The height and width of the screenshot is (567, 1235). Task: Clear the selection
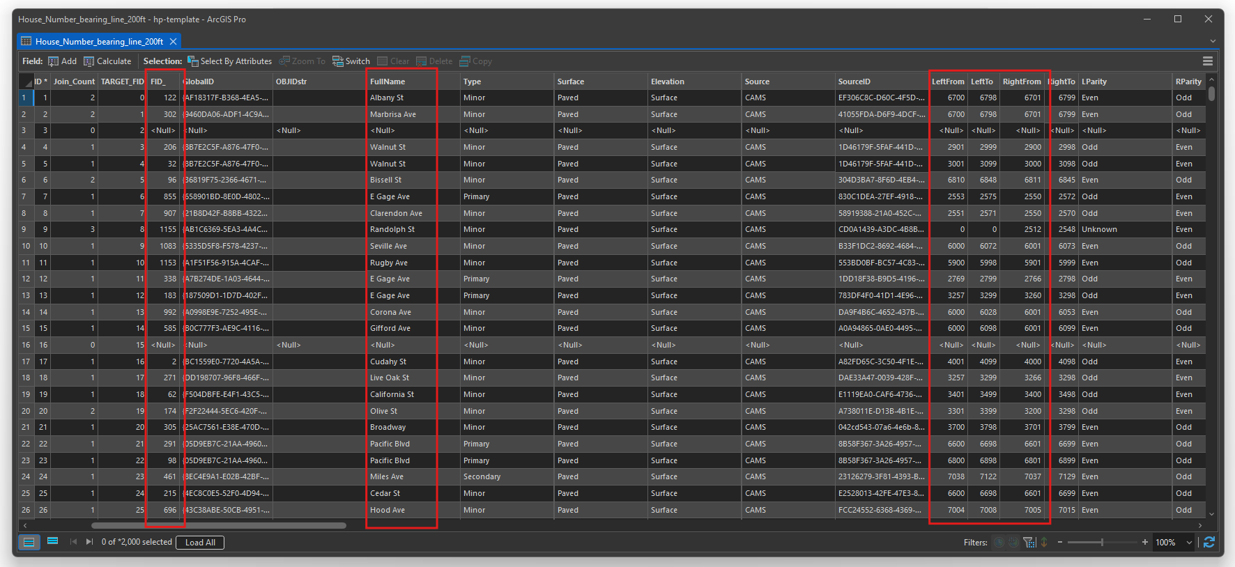pos(393,61)
